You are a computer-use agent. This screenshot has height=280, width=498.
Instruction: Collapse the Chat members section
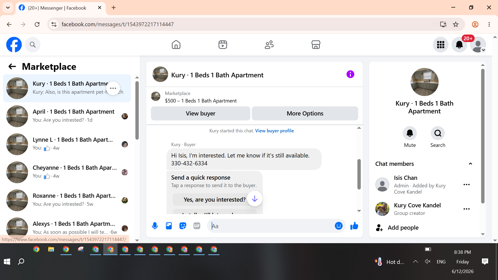pyautogui.click(x=471, y=164)
